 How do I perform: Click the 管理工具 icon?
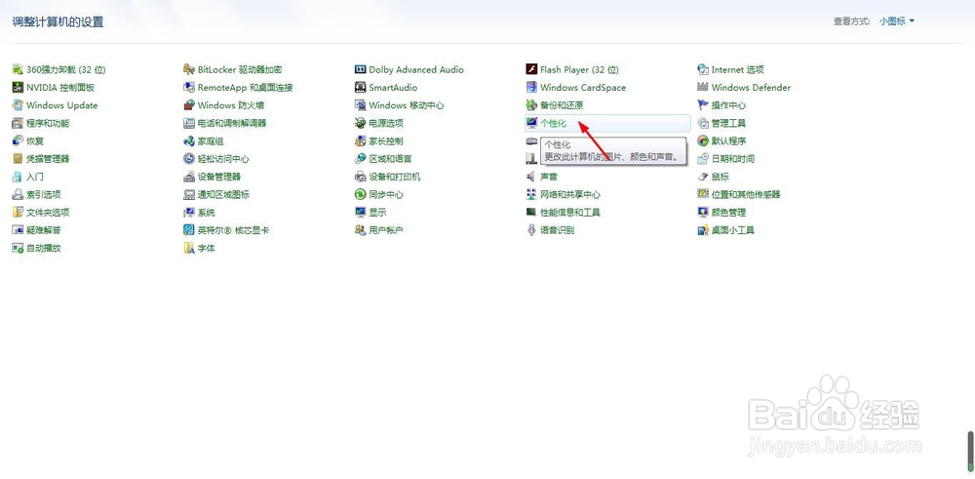click(703, 123)
